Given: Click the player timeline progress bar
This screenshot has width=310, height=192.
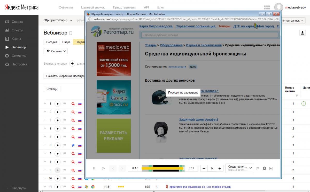Looking at the screenshot, I should point(163,168).
